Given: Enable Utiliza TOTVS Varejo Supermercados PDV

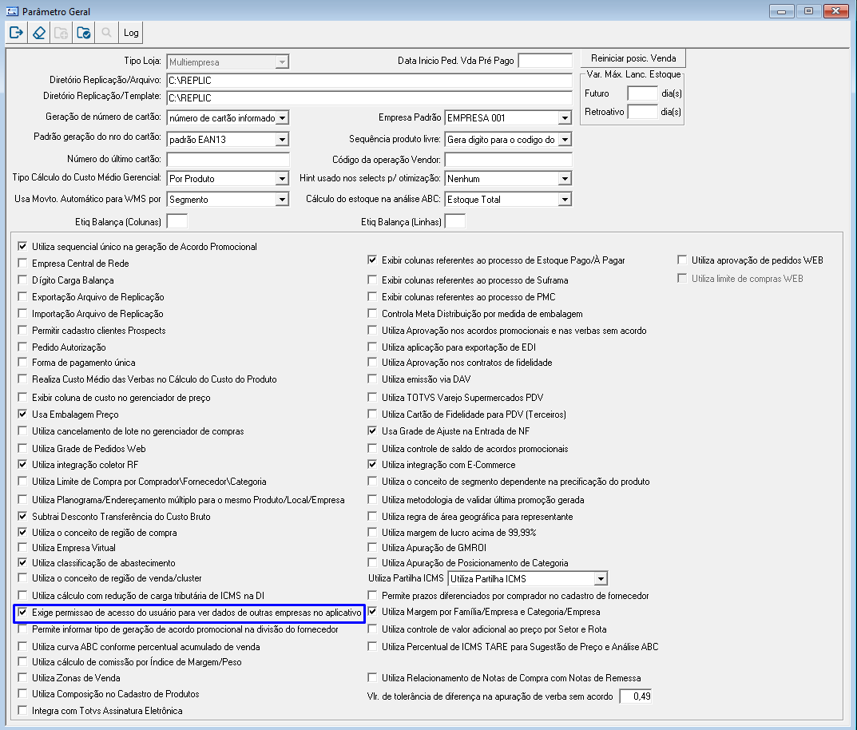Looking at the screenshot, I should coord(372,397).
